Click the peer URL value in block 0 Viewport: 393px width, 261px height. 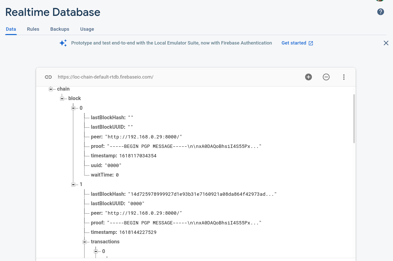click(143, 137)
